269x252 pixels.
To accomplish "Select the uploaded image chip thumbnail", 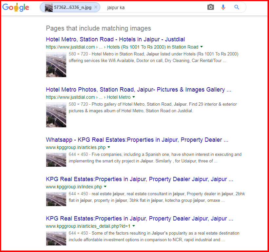I will [x=49, y=8].
